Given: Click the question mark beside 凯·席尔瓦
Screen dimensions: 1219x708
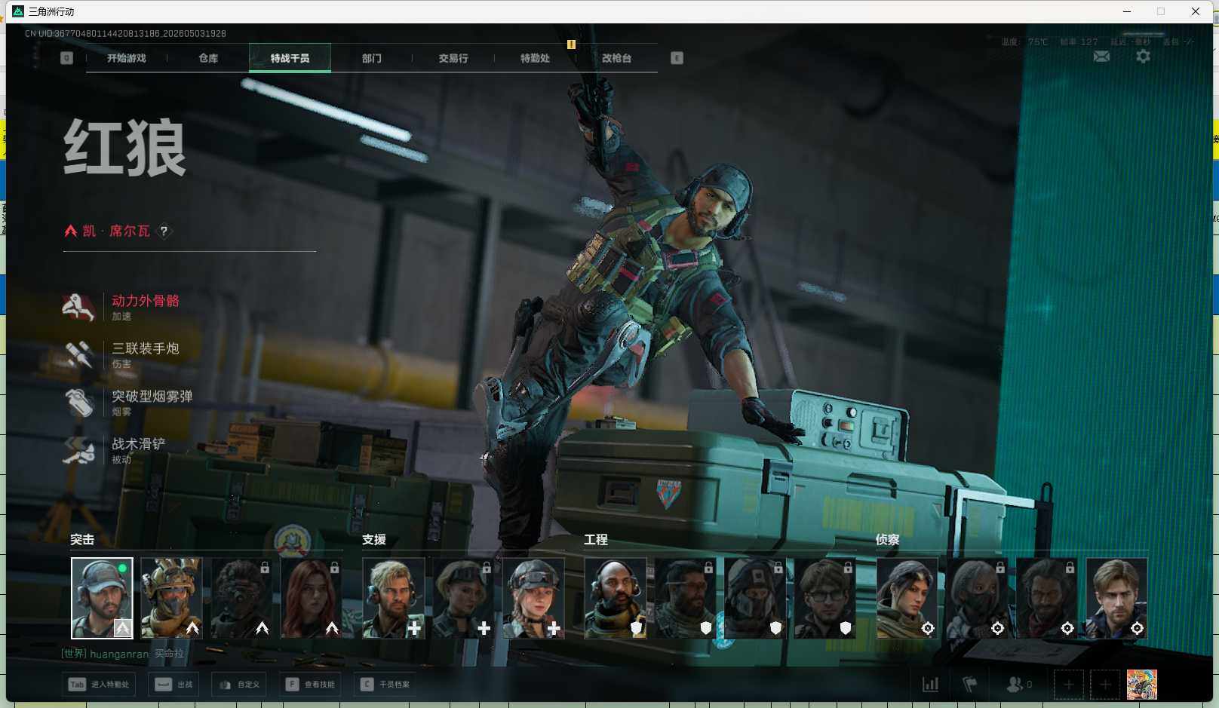Looking at the screenshot, I should (164, 231).
